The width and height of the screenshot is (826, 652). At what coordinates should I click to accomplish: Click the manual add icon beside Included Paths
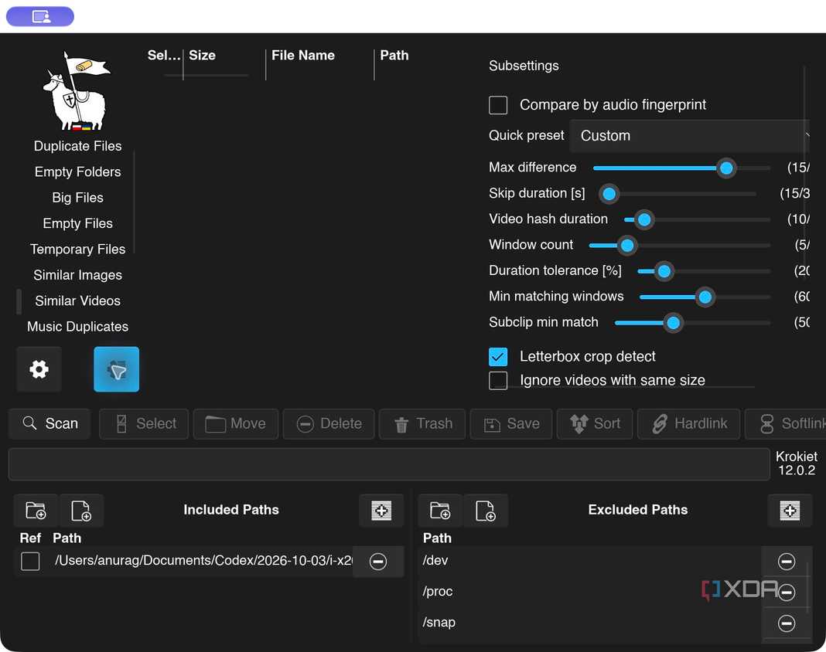coord(381,511)
